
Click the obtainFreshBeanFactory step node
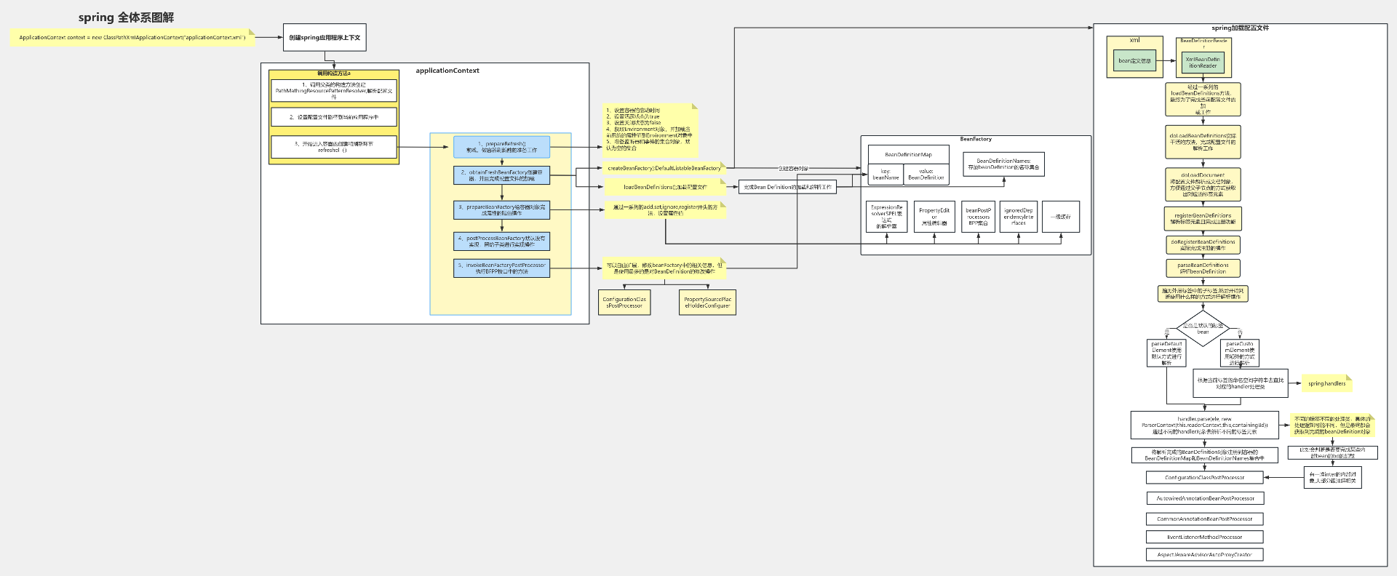click(x=501, y=175)
